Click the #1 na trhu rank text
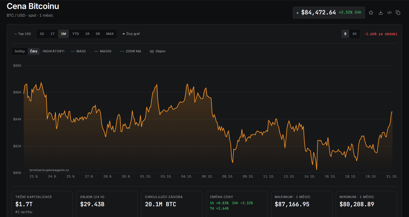The image size is (409, 217). [x=24, y=212]
